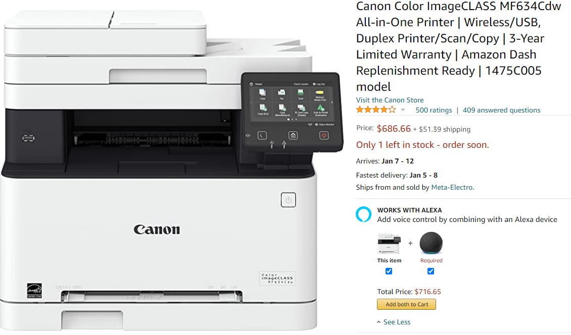Open 409 answered questions link
Image resolution: width=571 pixels, height=335 pixels.
click(x=501, y=110)
